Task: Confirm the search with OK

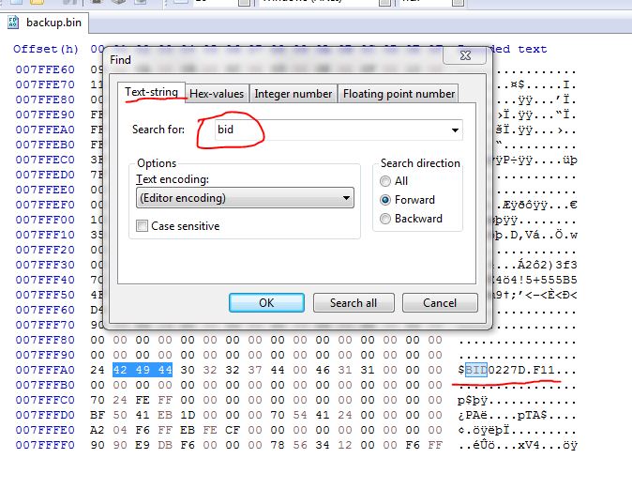Action: (266, 302)
